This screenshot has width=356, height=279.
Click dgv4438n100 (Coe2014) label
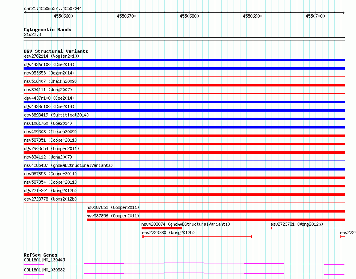click(49, 106)
